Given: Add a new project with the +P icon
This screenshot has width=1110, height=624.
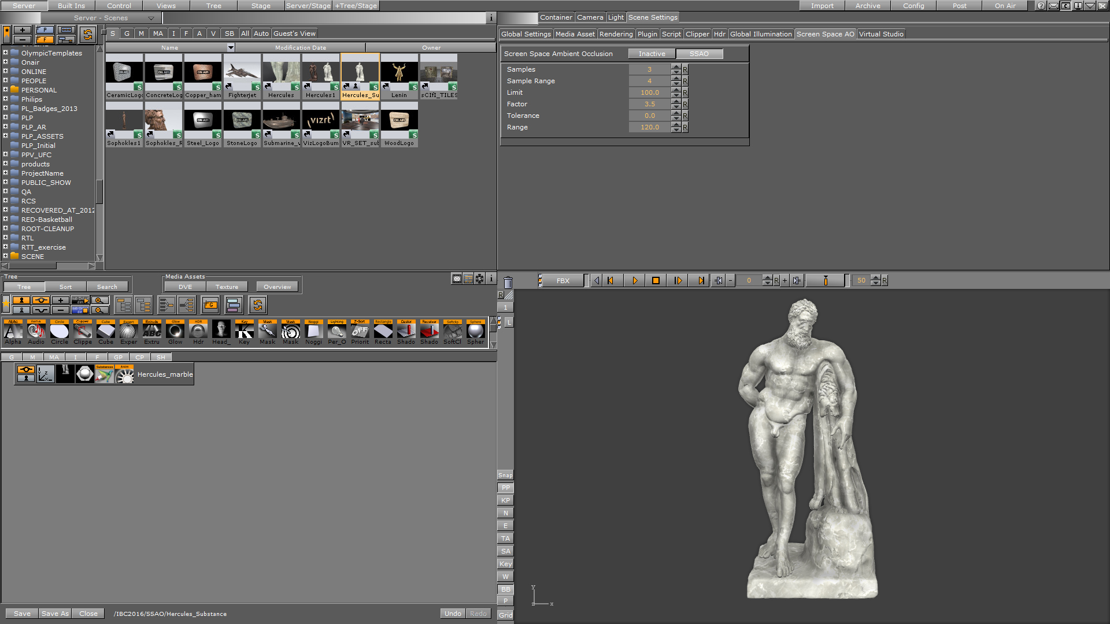Looking at the screenshot, I should click(x=45, y=30).
